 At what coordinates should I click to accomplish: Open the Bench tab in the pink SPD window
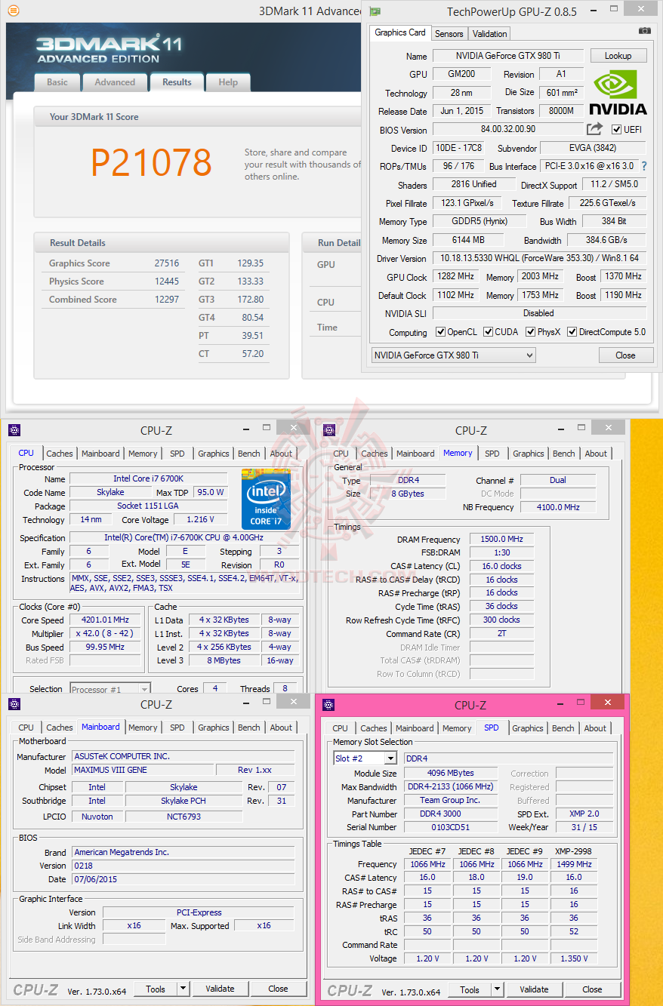[563, 728]
